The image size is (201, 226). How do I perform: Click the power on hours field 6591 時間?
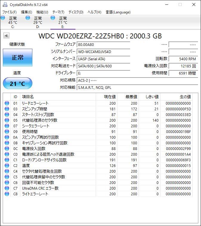[x=183, y=73]
